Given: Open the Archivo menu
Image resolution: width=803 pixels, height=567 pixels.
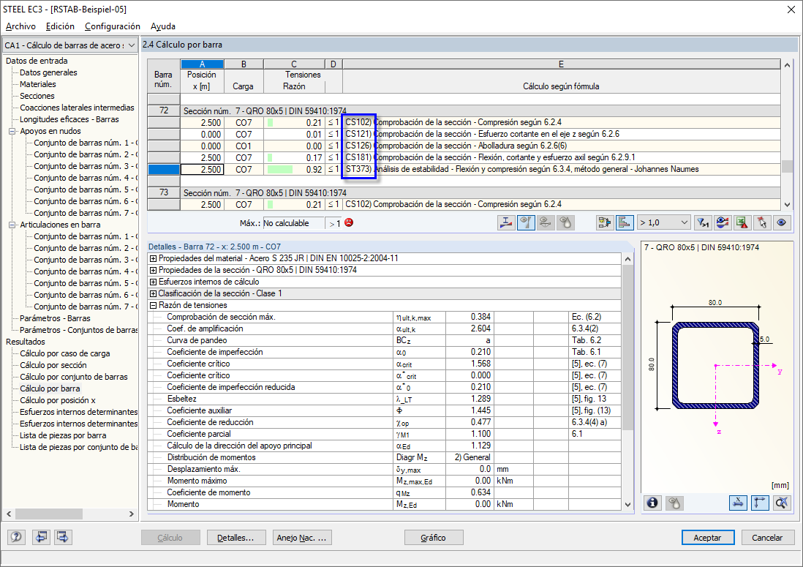Looking at the screenshot, I should point(20,26).
